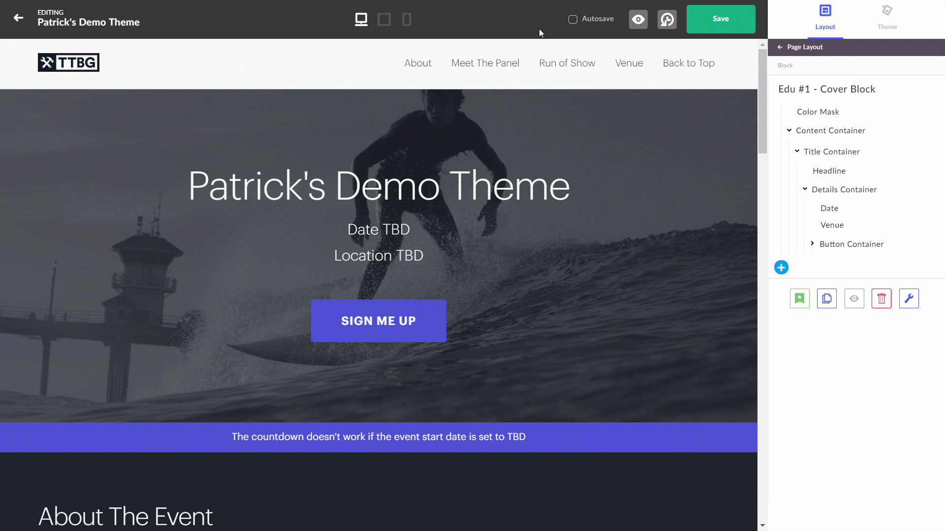Open block settings wrench icon
This screenshot has width=945, height=531.
click(909, 298)
